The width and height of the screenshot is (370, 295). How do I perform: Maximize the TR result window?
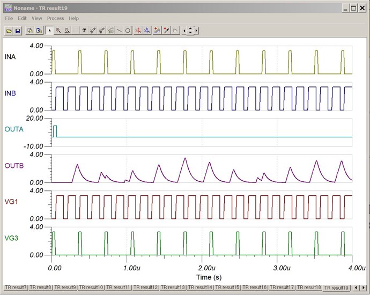click(353, 8)
